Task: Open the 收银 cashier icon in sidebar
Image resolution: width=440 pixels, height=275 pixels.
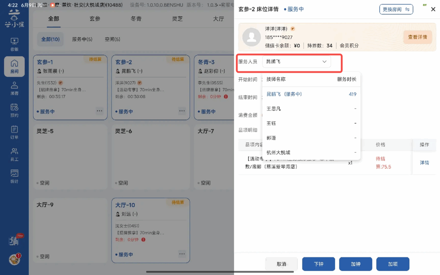Action: tap(14, 44)
